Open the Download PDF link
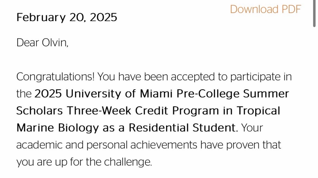The image size is (318, 178). [x=265, y=9]
